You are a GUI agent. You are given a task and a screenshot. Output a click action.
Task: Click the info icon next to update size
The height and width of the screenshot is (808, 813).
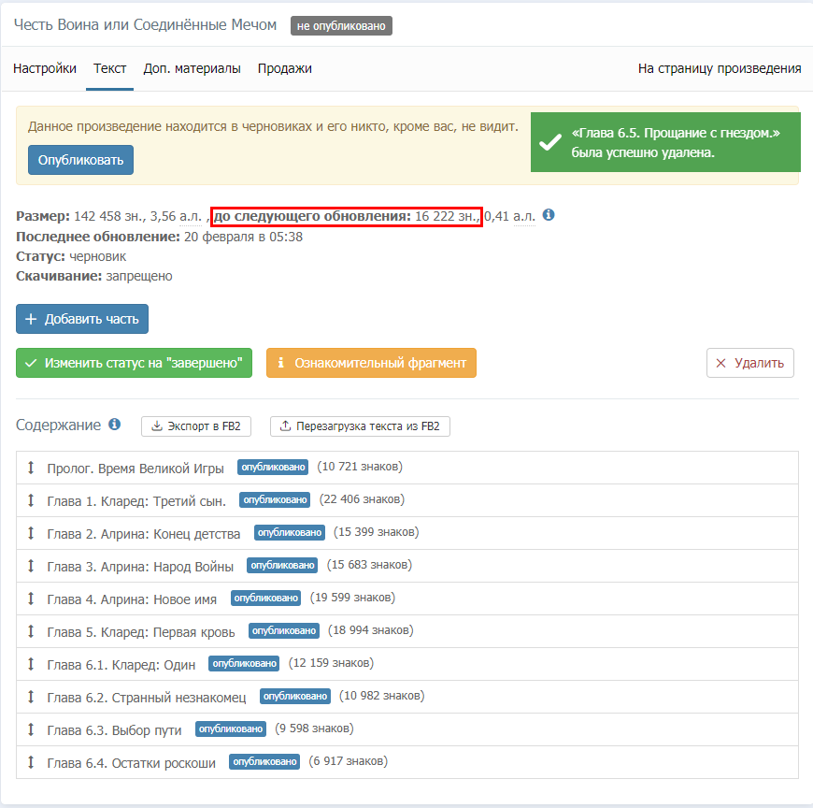549,215
